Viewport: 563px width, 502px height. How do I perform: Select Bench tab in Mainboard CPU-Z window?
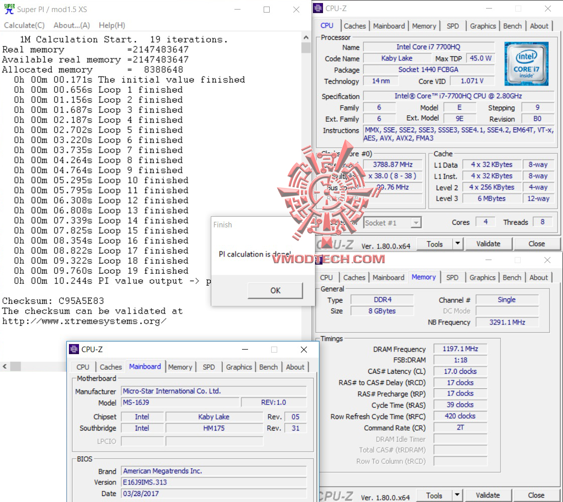click(x=268, y=367)
